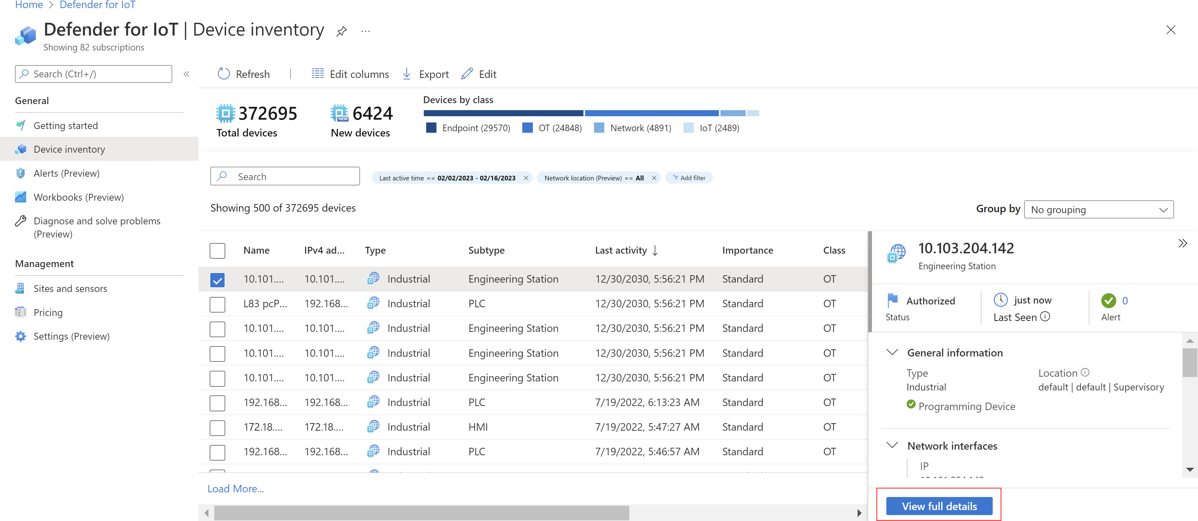This screenshot has height=521, width=1198.
Task: Uncheck the selected 10.101 device row
Action: click(217, 279)
